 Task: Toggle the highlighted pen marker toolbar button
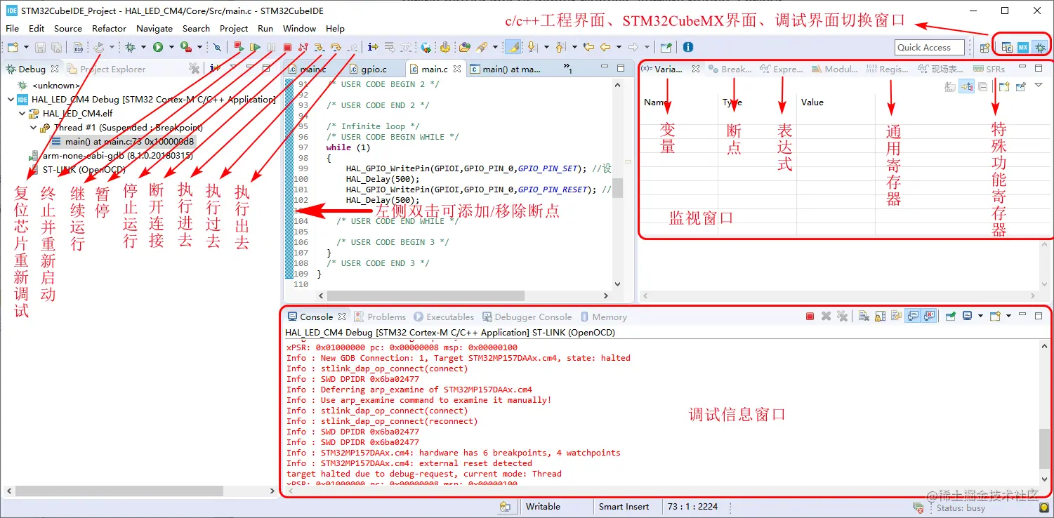514,47
